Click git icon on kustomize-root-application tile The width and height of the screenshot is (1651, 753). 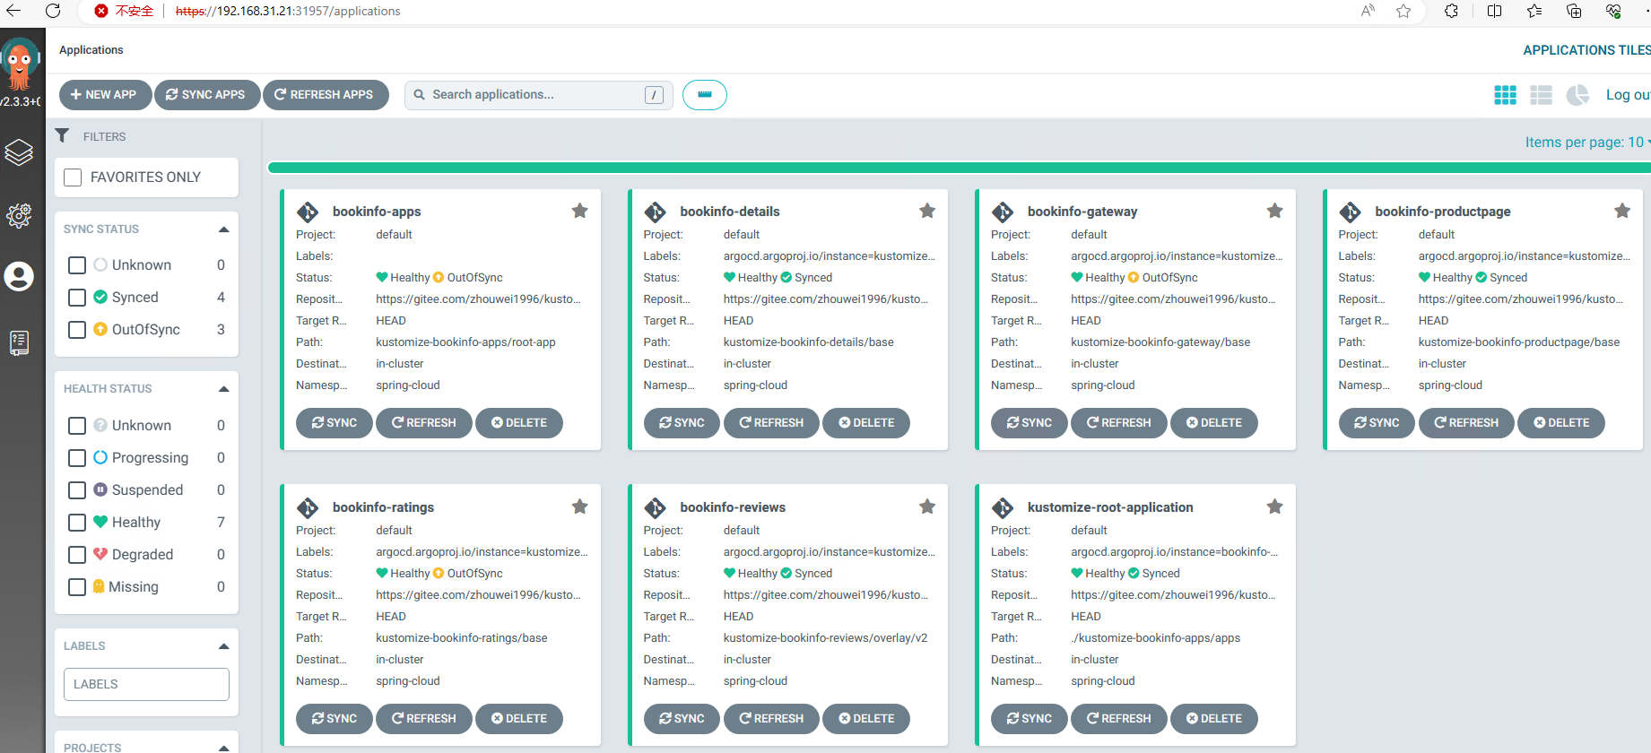pyautogui.click(x=1003, y=507)
